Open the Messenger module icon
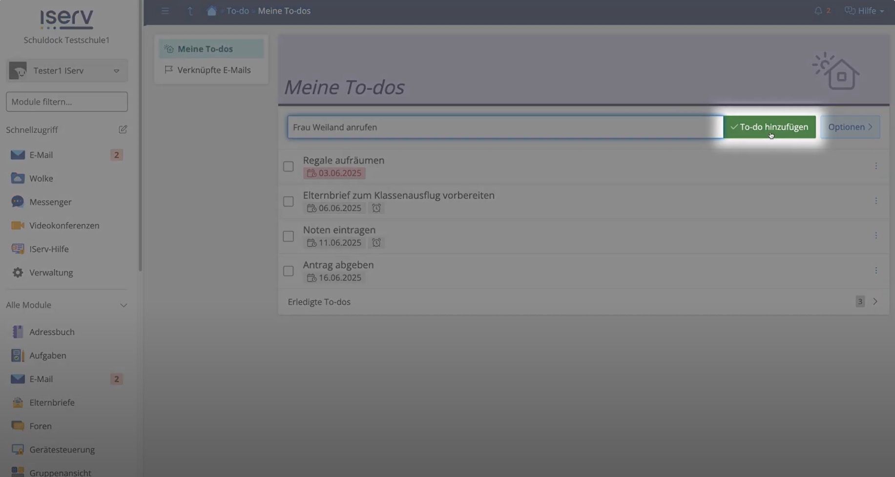The height and width of the screenshot is (477, 895). (x=18, y=202)
